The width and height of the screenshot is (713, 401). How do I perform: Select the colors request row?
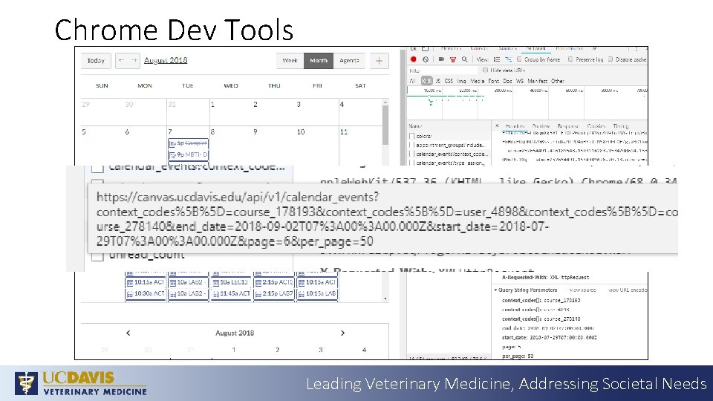(x=449, y=136)
